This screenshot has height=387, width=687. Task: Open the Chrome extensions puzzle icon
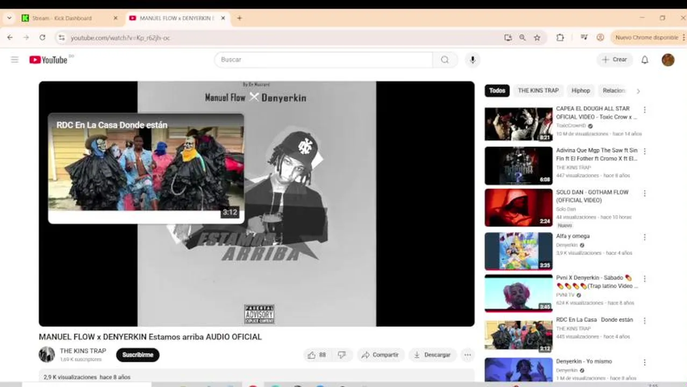(x=560, y=38)
